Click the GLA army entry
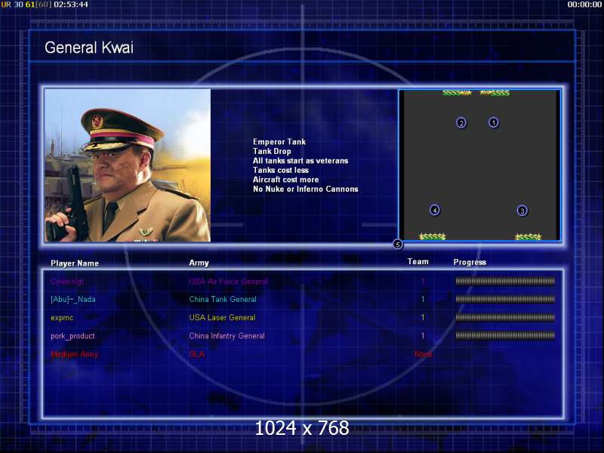The height and width of the screenshot is (453, 604). (197, 354)
